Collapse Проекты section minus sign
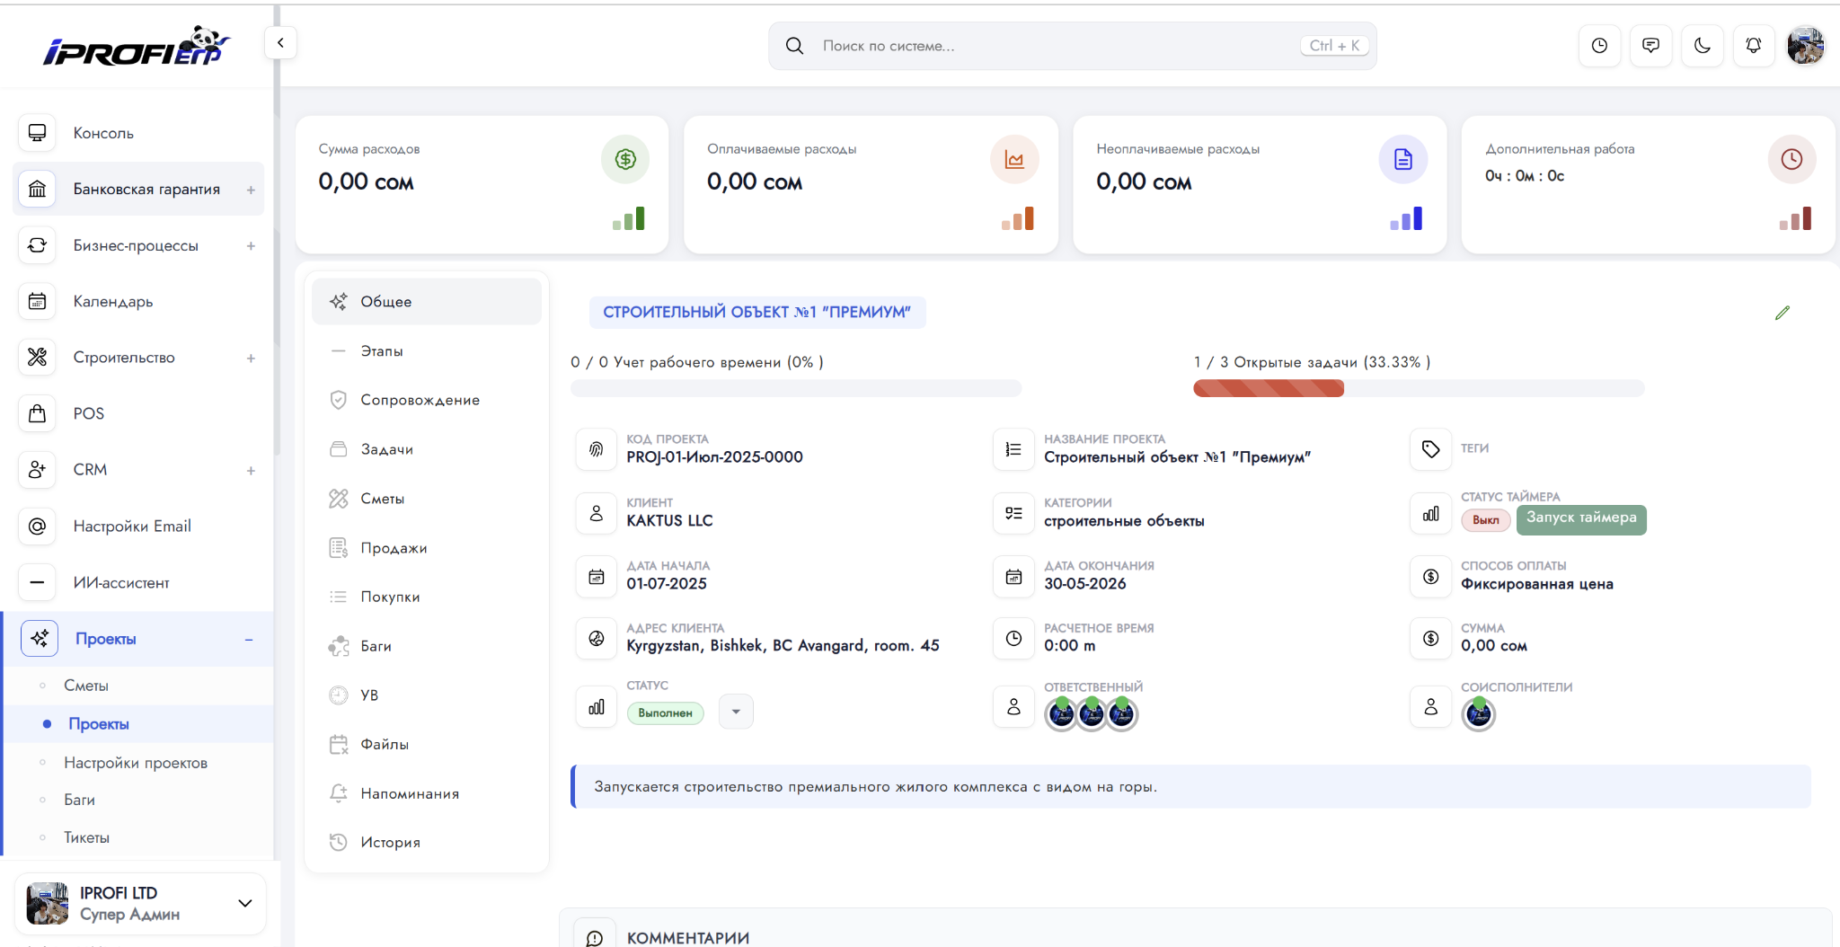 tap(249, 640)
